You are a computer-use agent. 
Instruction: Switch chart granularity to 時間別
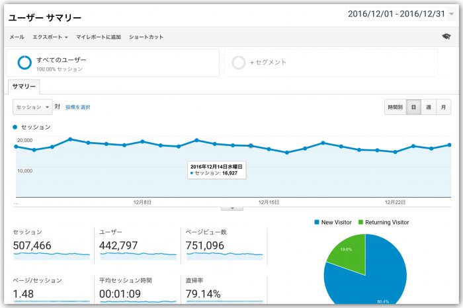(x=395, y=107)
